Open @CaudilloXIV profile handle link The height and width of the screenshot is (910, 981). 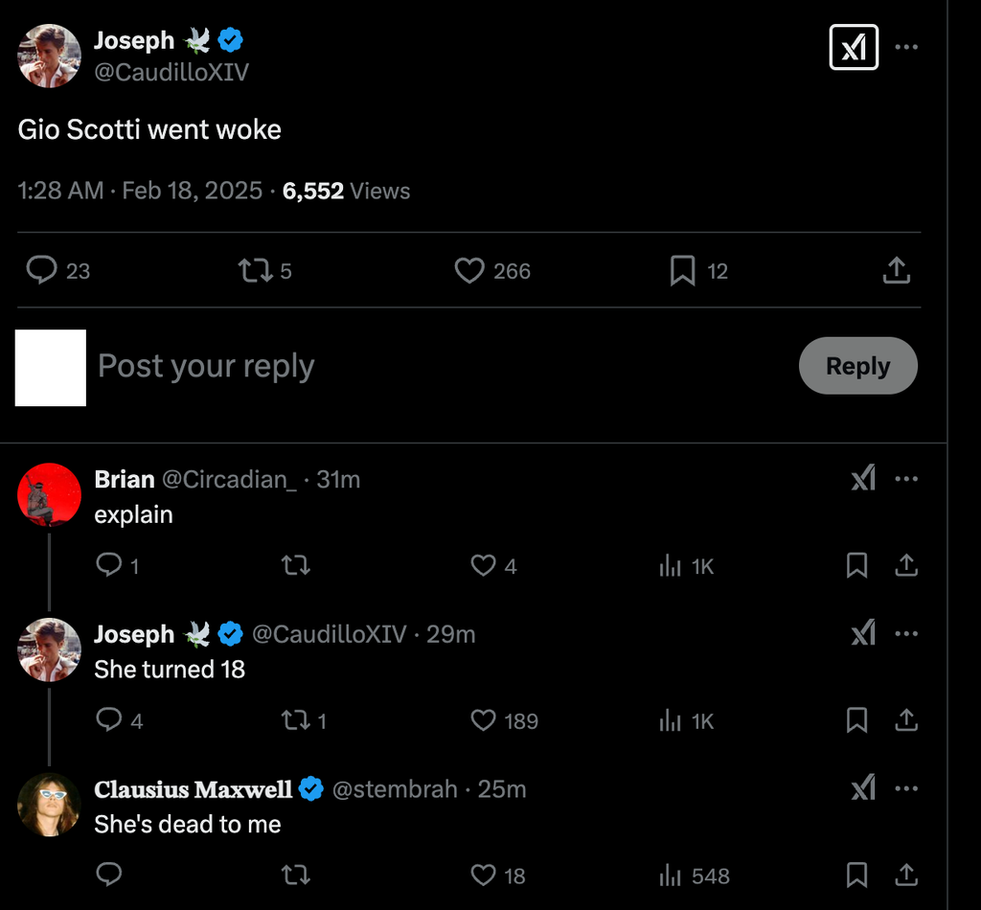pyautogui.click(x=171, y=73)
